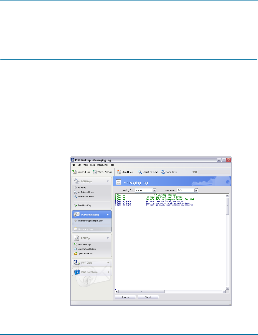Open All Keys in the PGP Keys panel

(82, 188)
